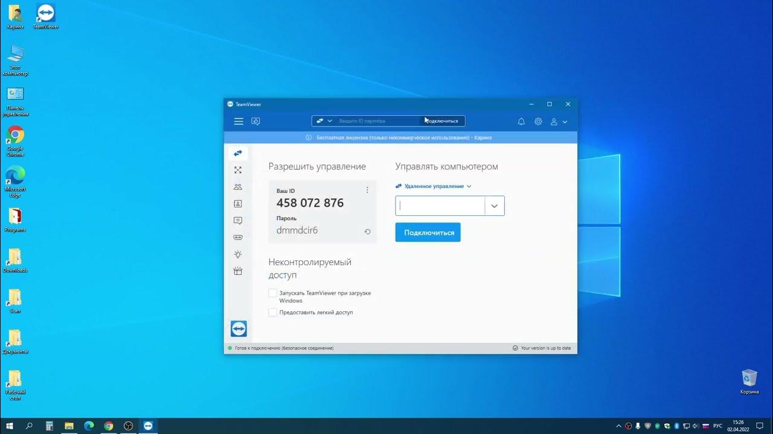Select the Microsoft Edge desktop icon
Screen dimensions: 773x434
pyautogui.click(x=15, y=181)
